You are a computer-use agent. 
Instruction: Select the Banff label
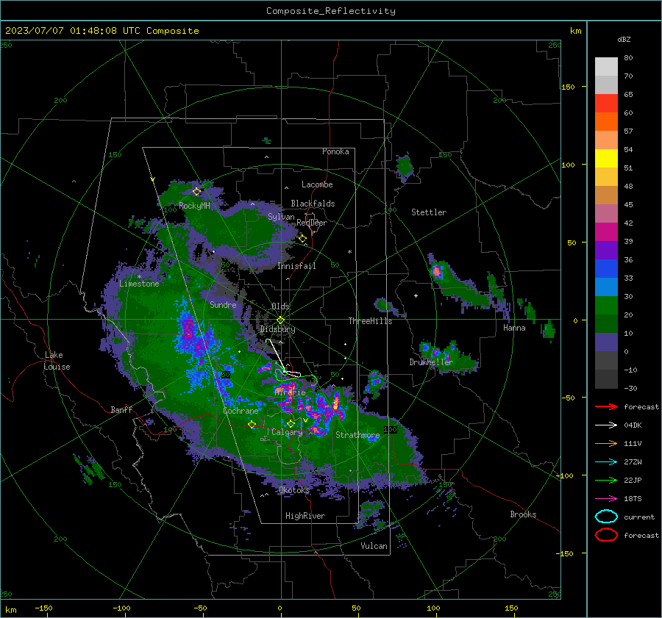click(121, 409)
